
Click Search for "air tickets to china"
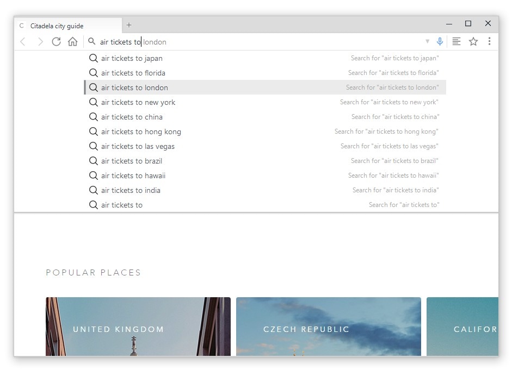(x=395, y=117)
